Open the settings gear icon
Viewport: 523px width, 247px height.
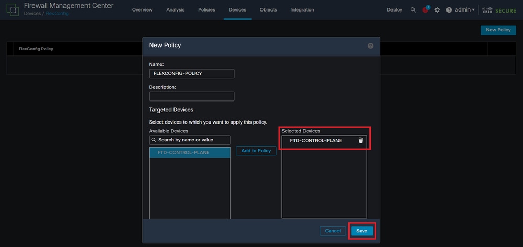[x=437, y=10]
